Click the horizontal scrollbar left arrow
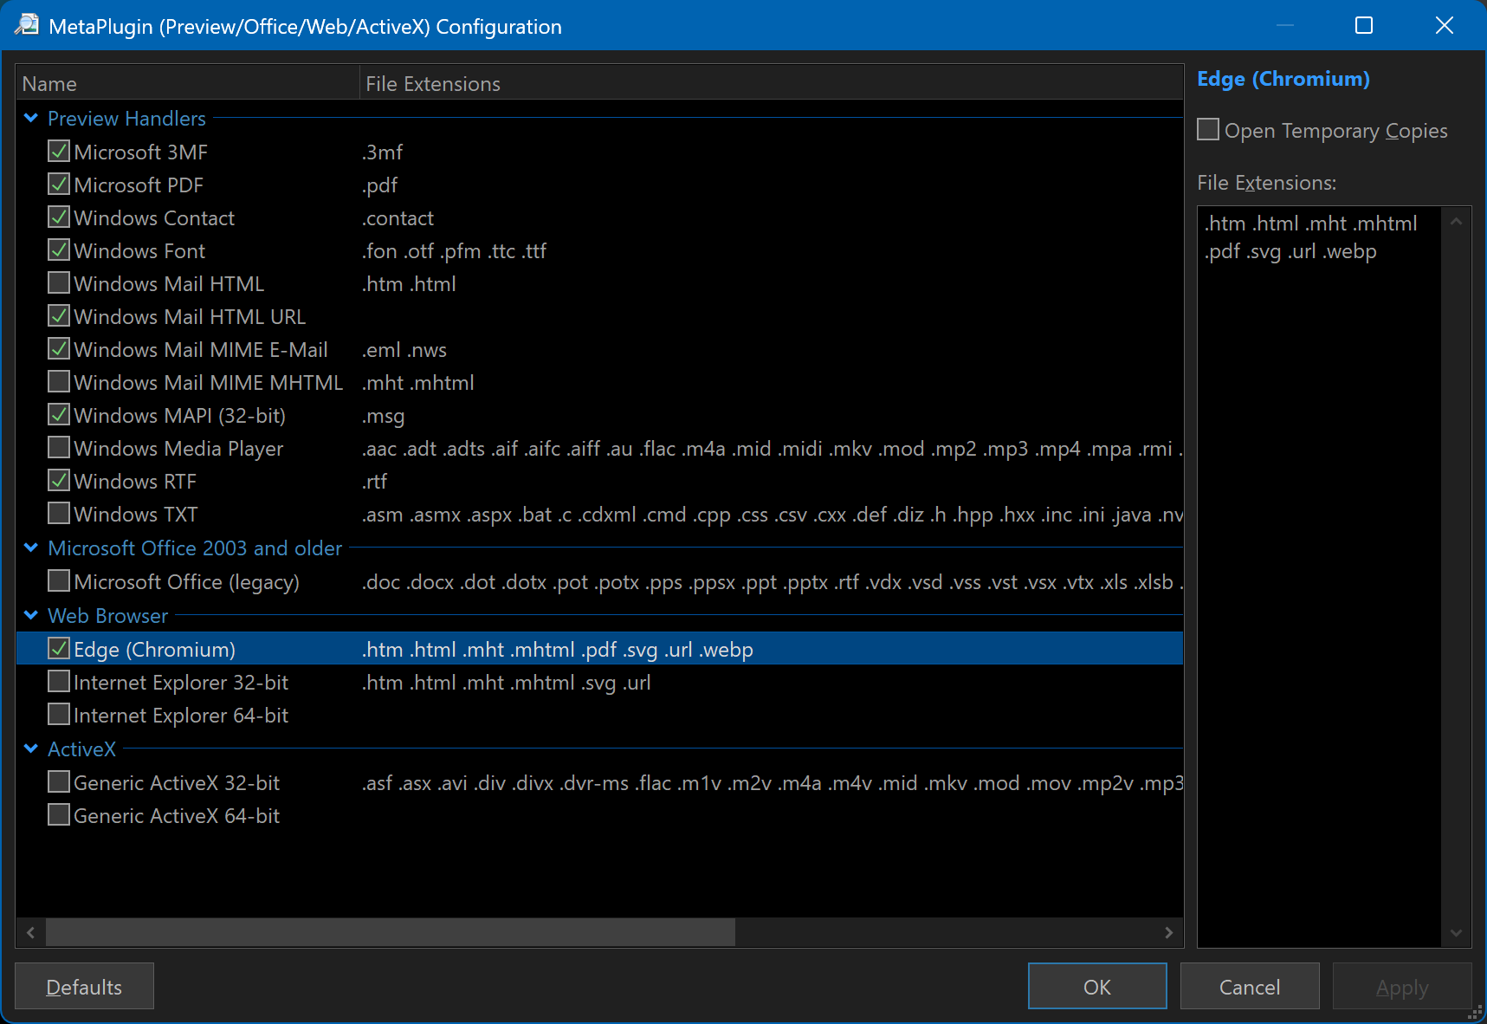 click(31, 932)
